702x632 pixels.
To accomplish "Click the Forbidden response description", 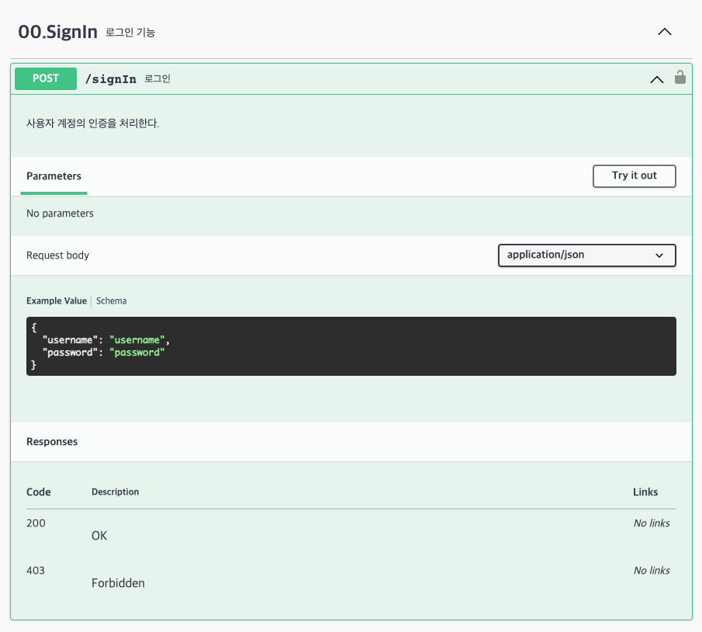I will [118, 583].
